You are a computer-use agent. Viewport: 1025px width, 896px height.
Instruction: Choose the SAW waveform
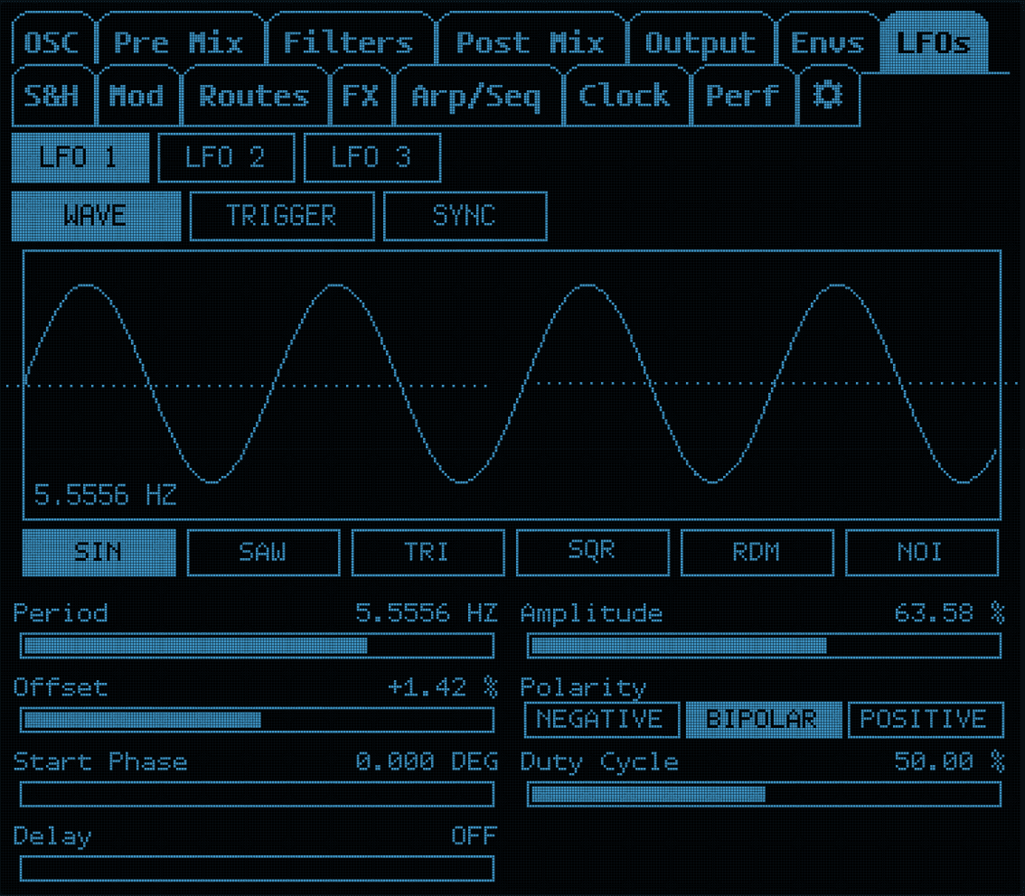tap(263, 553)
